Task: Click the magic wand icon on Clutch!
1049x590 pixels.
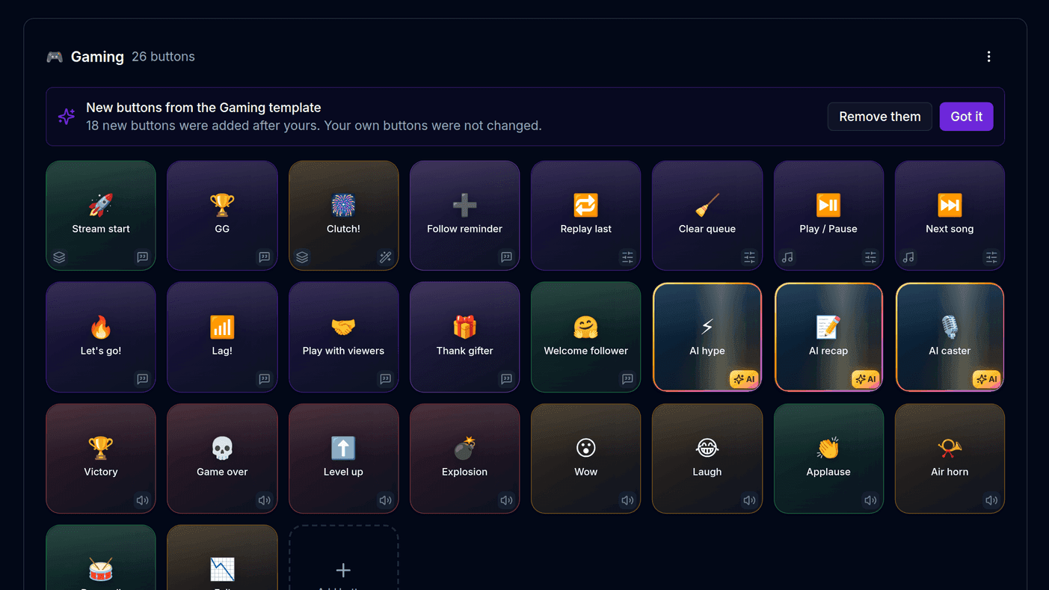Action: click(x=386, y=257)
